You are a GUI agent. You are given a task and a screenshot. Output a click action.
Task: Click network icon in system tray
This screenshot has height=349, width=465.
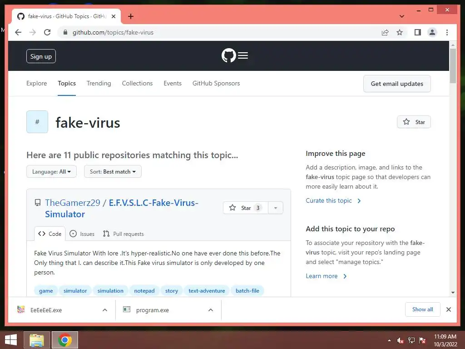click(411, 340)
